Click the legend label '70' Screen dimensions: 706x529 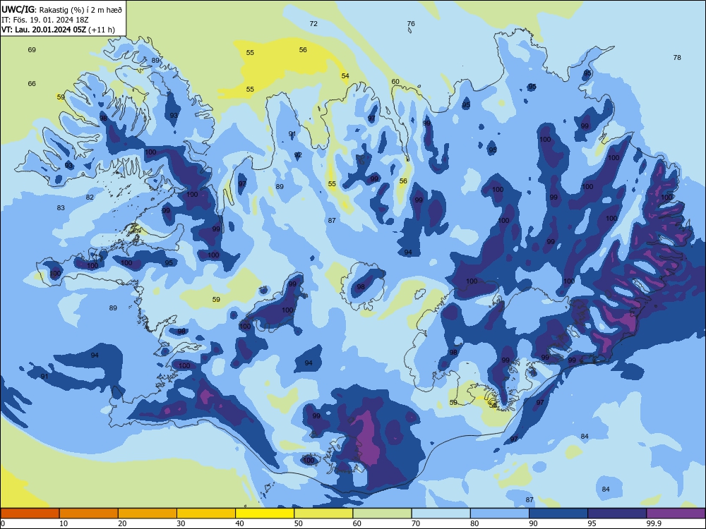click(416, 523)
